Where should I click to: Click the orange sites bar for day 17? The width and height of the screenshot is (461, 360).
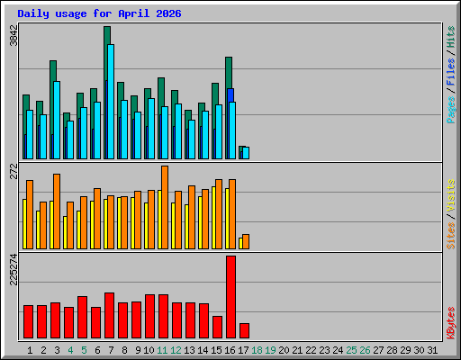coord(246,241)
